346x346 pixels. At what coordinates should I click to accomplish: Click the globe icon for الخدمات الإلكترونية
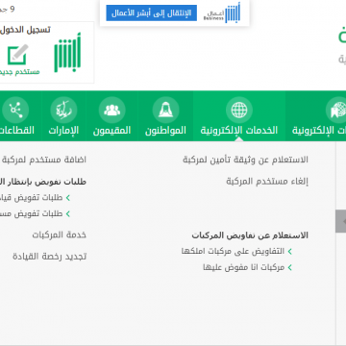point(239,111)
